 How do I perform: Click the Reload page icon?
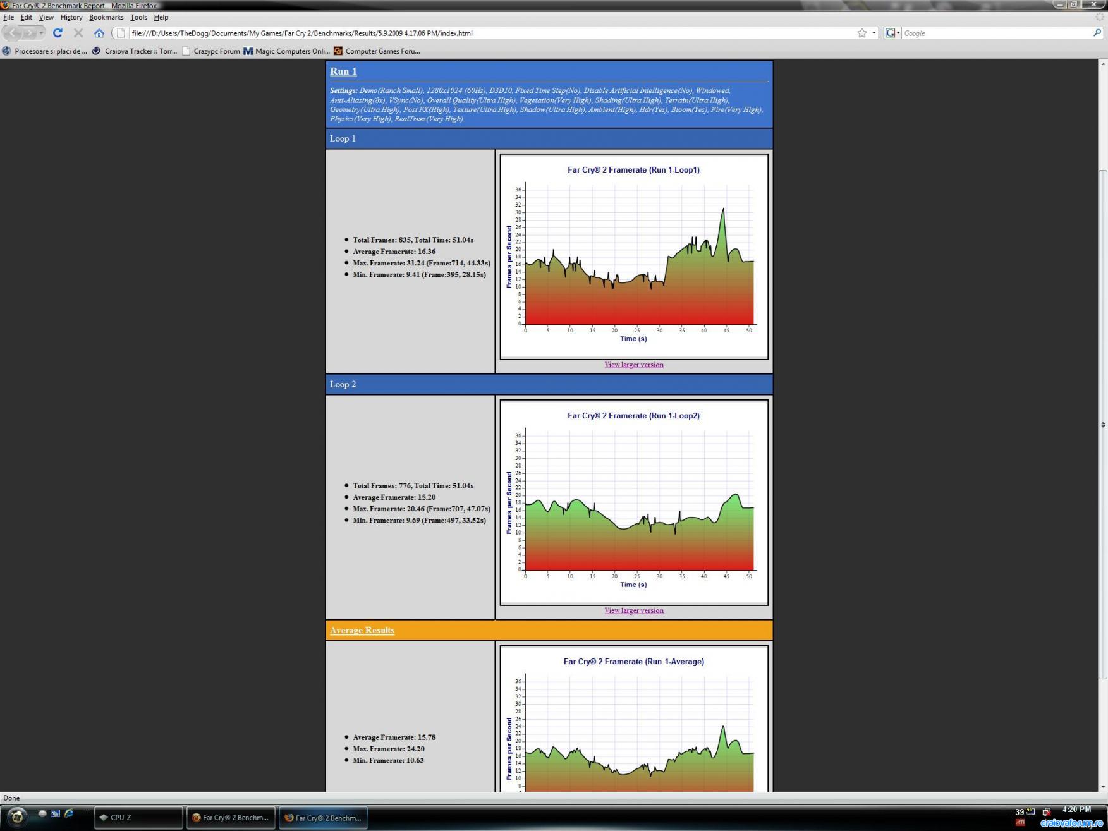pyautogui.click(x=58, y=33)
